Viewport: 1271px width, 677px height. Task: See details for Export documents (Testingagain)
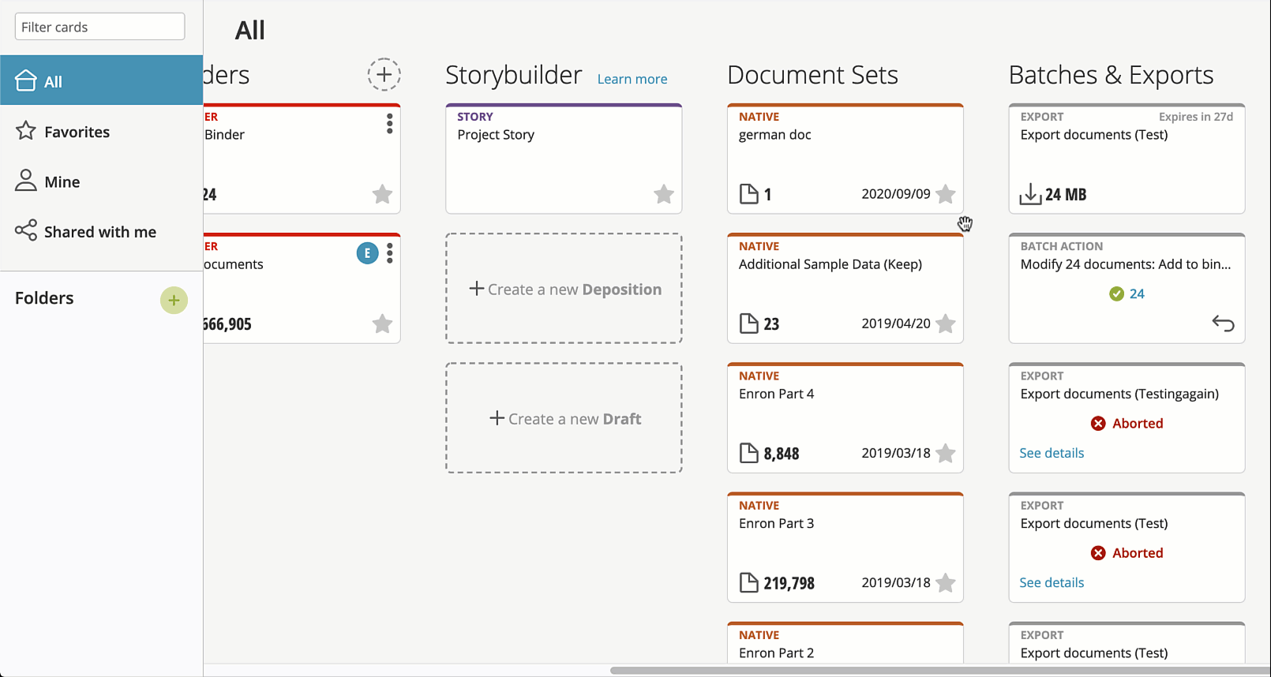point(1052,453)
